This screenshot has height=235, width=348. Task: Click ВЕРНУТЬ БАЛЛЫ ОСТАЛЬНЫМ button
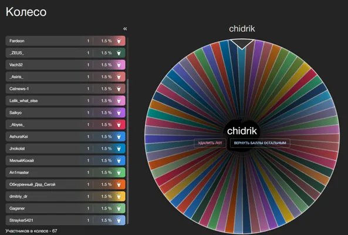point(260,143)
